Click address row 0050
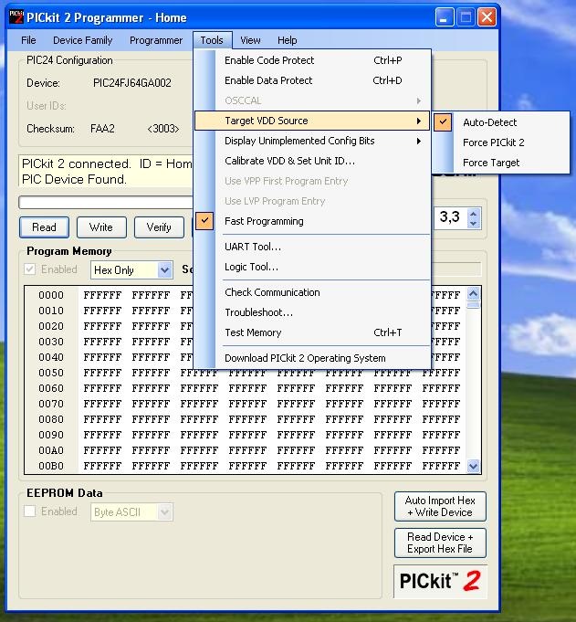 51,373
